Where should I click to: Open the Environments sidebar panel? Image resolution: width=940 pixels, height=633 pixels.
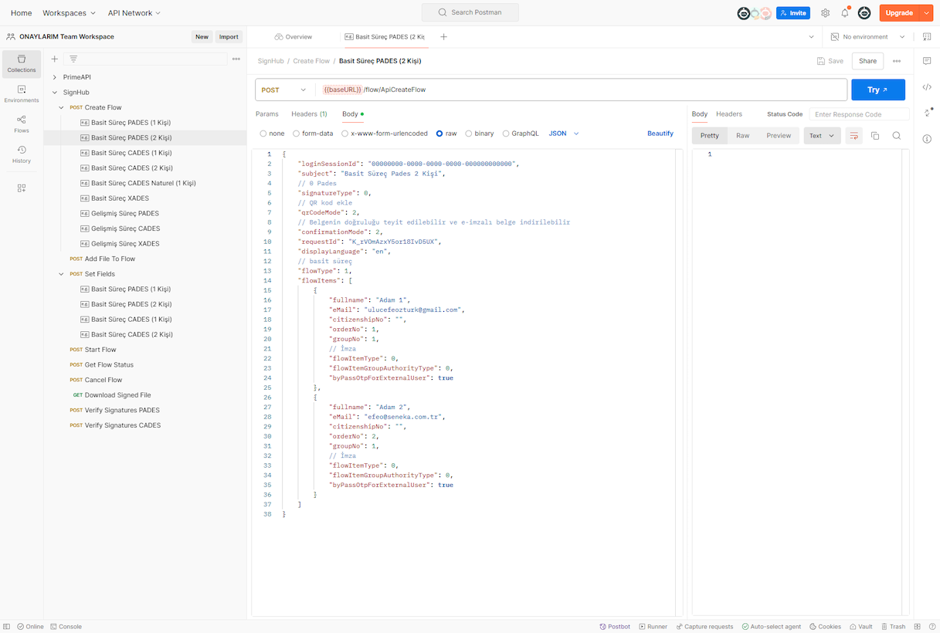tap(22, 93)
